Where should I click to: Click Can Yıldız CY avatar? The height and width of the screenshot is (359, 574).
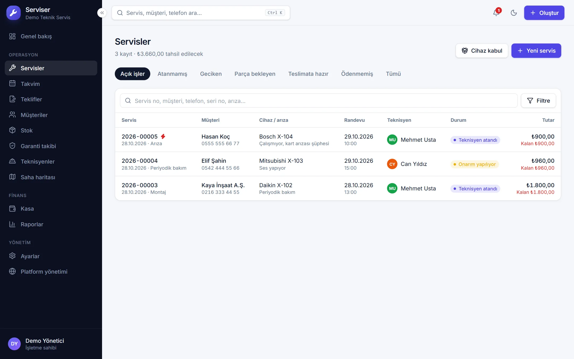point(392,164)
